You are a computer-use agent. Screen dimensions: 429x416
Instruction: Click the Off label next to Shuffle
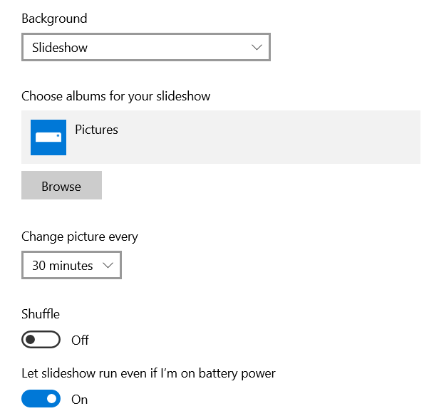(x=80, y=340)
